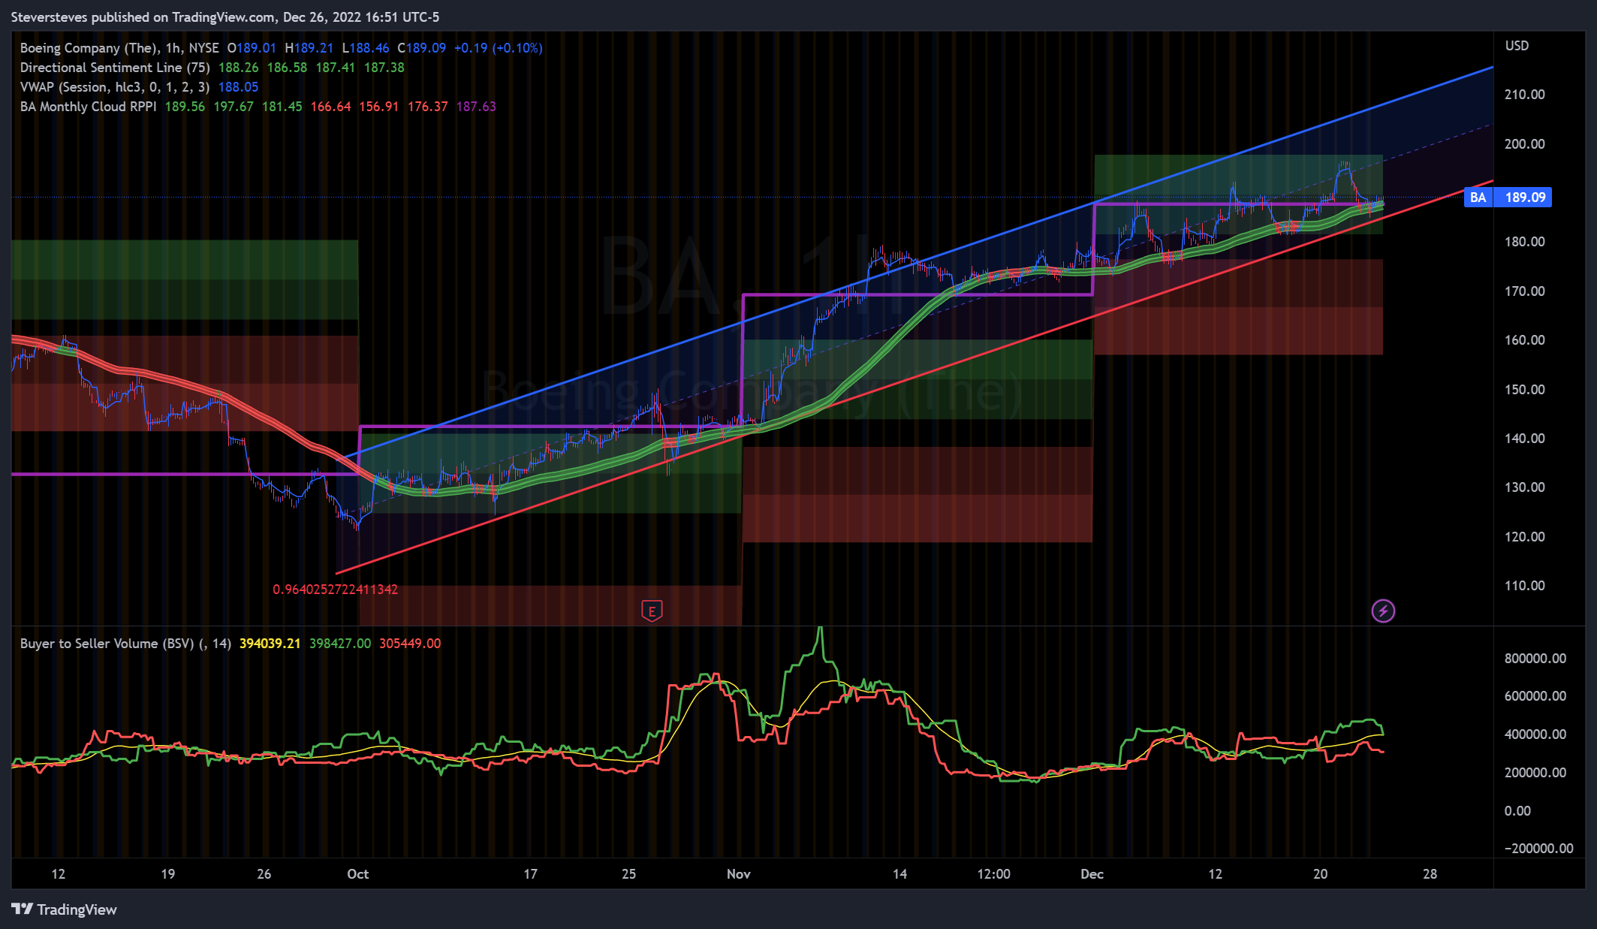Image resolution: width=1597 pixels, height=929 pixels.
Task: Click the 200.00 price axis label
Action: point(1525,144)
